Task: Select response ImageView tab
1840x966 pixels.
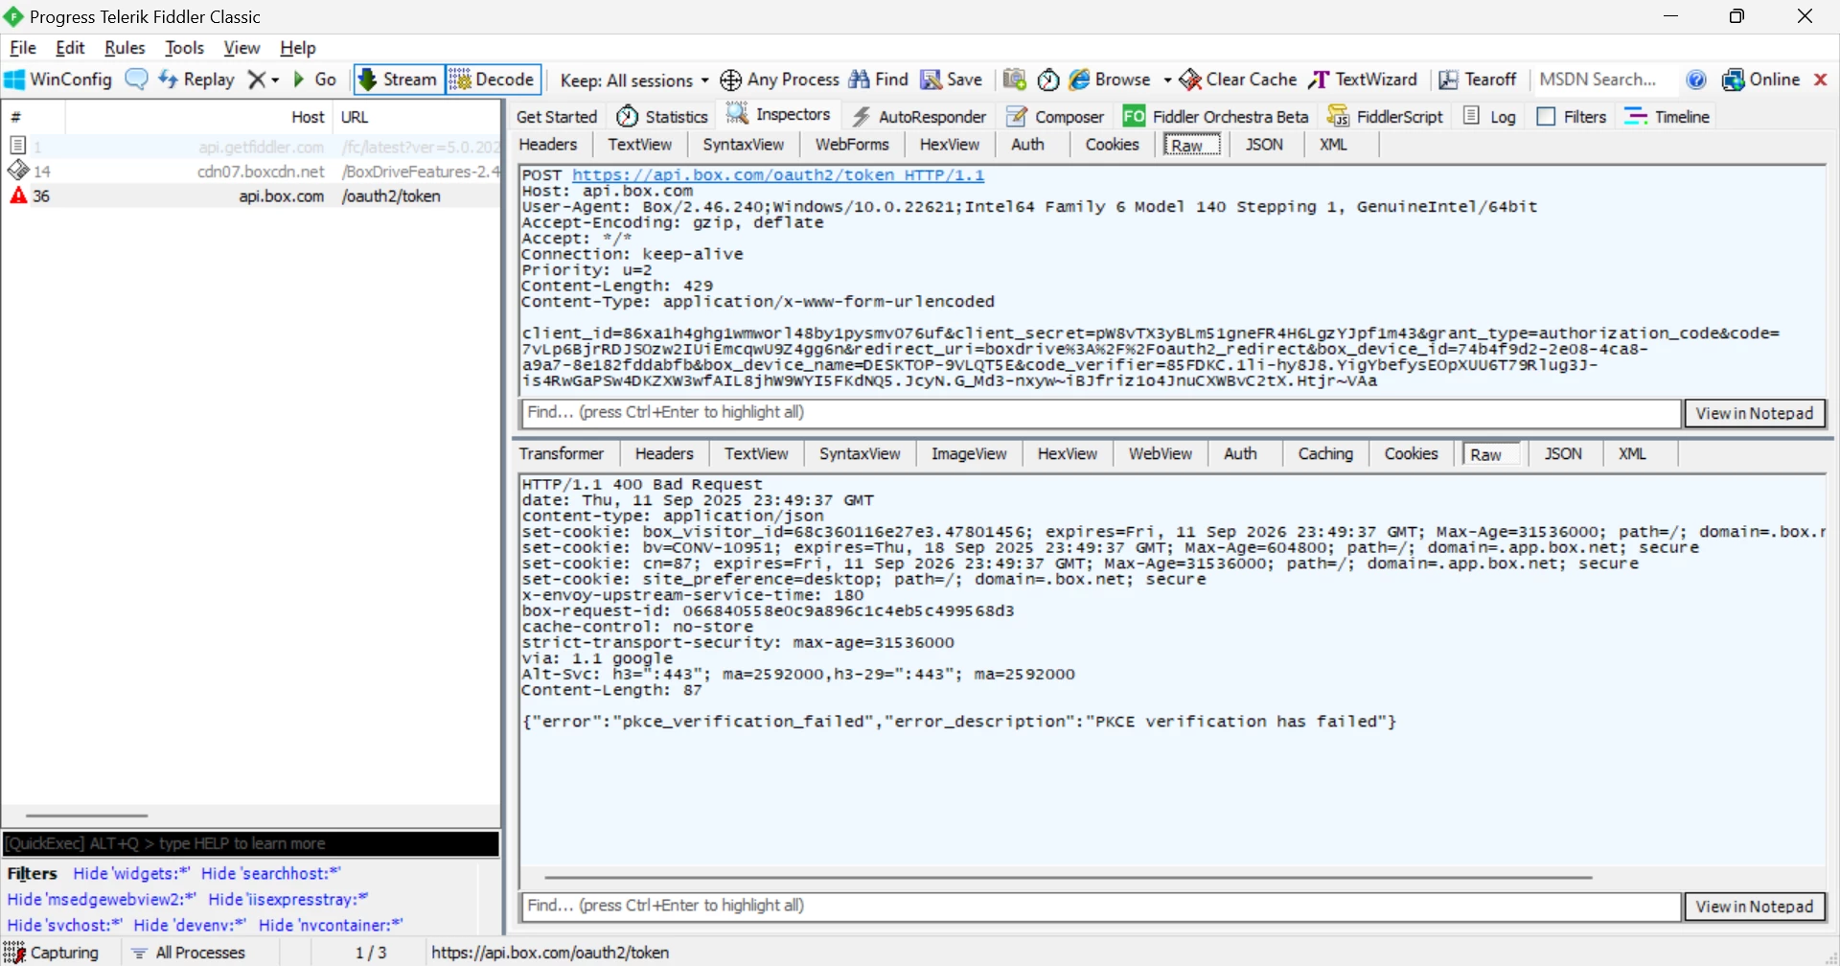Action: point(969,454)
